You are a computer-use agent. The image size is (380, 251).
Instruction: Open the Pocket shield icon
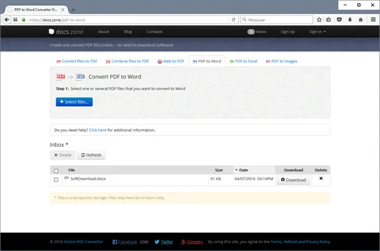(x=339, y=20)
